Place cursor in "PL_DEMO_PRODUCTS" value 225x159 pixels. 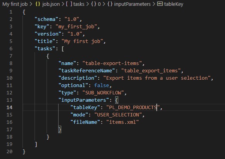[x=133, y=107]
